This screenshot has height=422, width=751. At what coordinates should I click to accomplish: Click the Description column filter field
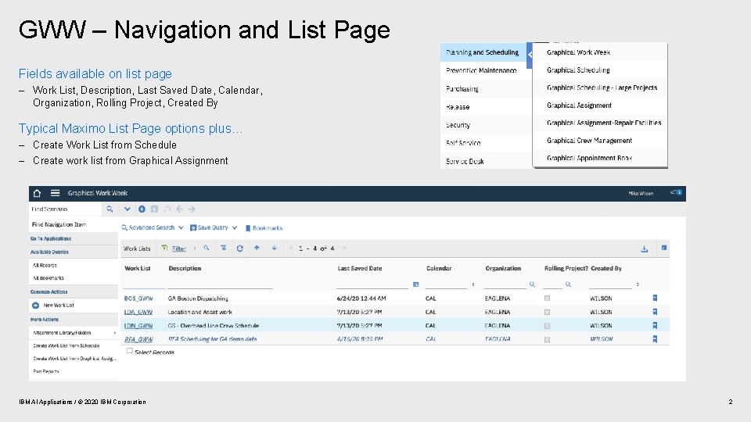tap(220, 284)
